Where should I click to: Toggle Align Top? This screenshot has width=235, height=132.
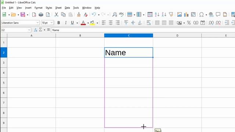pos(126,23)
